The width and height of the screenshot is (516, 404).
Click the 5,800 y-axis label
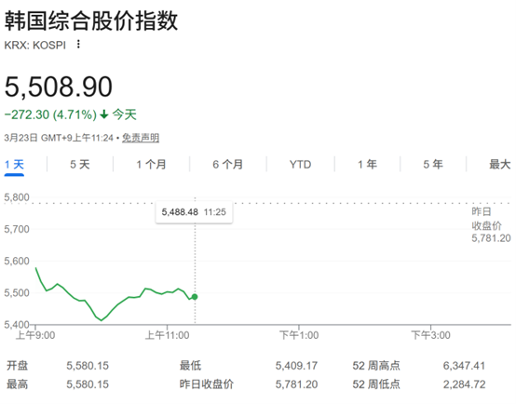coord(17,197)
